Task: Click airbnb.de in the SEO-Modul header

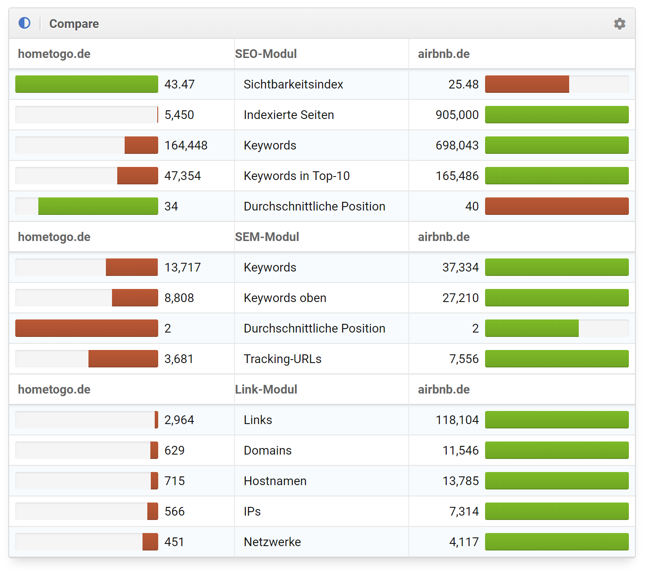Action: [x=443, y=54]
